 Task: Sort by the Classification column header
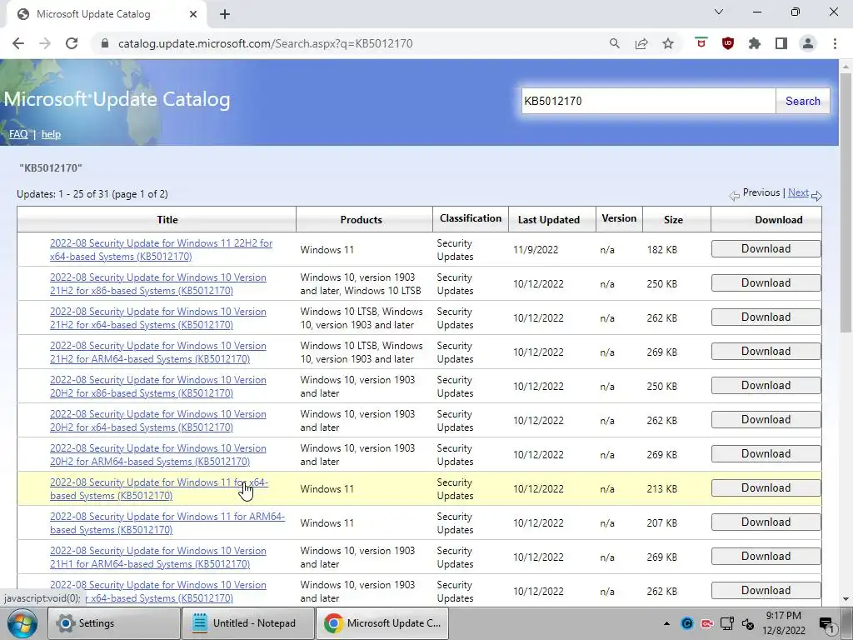471,218
